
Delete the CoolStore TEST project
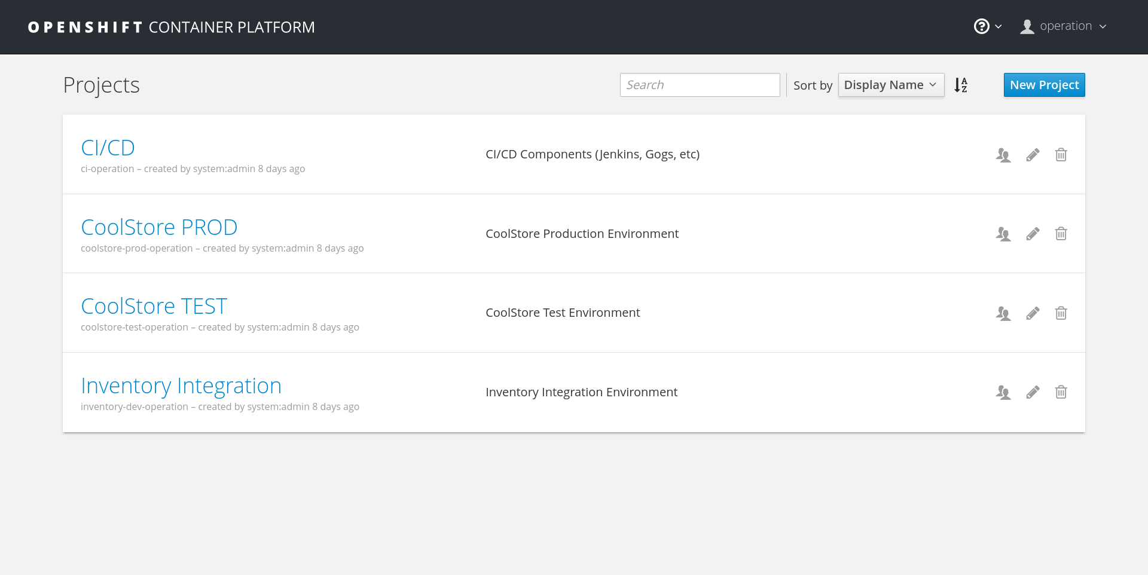pos(1061,313)
